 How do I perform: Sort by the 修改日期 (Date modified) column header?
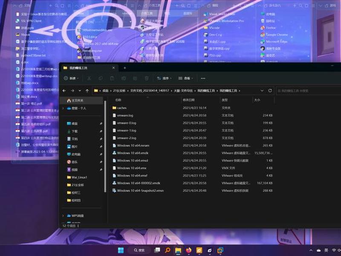pos(188,100)
